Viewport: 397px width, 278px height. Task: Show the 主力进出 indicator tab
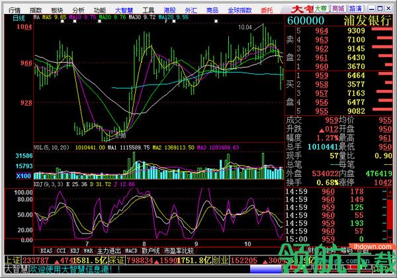click(x=109, y=251)
